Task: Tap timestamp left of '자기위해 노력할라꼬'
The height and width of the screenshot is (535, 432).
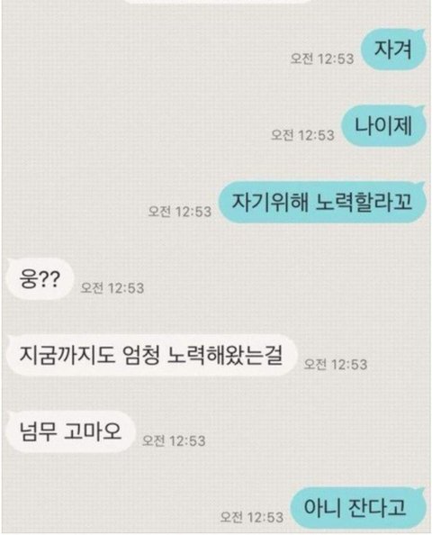Action: coord(180,212)
